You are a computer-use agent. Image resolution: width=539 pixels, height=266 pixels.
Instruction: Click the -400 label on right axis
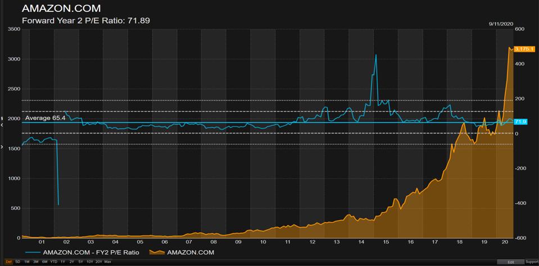[x=520, y=203]
